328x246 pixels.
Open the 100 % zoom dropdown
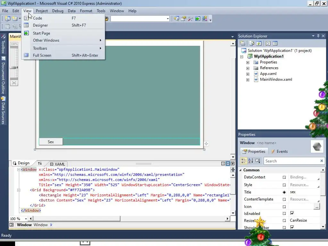[26, 219]
